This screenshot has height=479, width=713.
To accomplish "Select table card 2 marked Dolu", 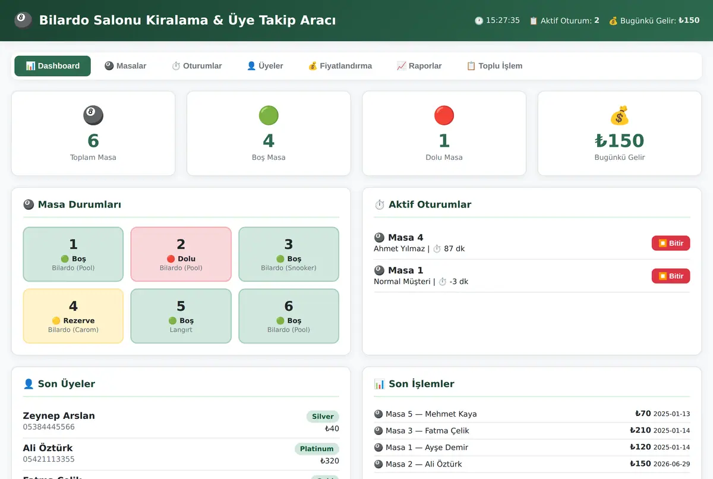I will click(181, 254).
